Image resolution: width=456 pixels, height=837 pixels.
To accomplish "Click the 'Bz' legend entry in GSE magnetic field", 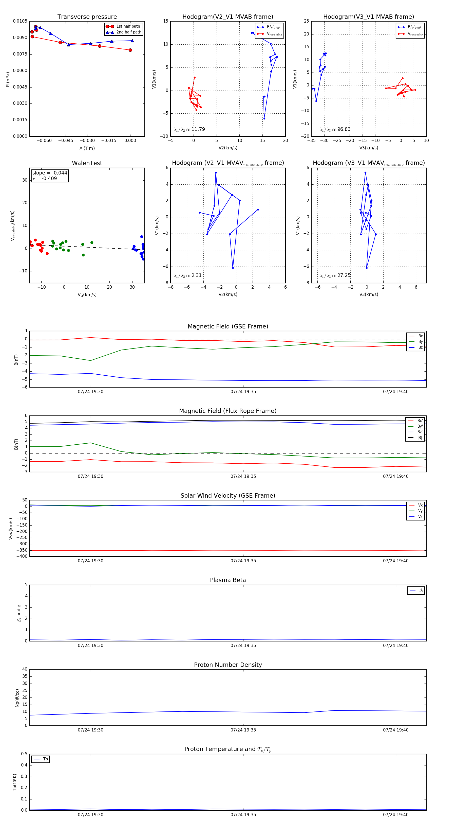I will coord(416,347).
